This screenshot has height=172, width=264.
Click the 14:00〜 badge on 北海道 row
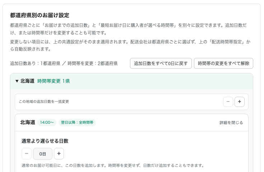click(x=47, y=122)
